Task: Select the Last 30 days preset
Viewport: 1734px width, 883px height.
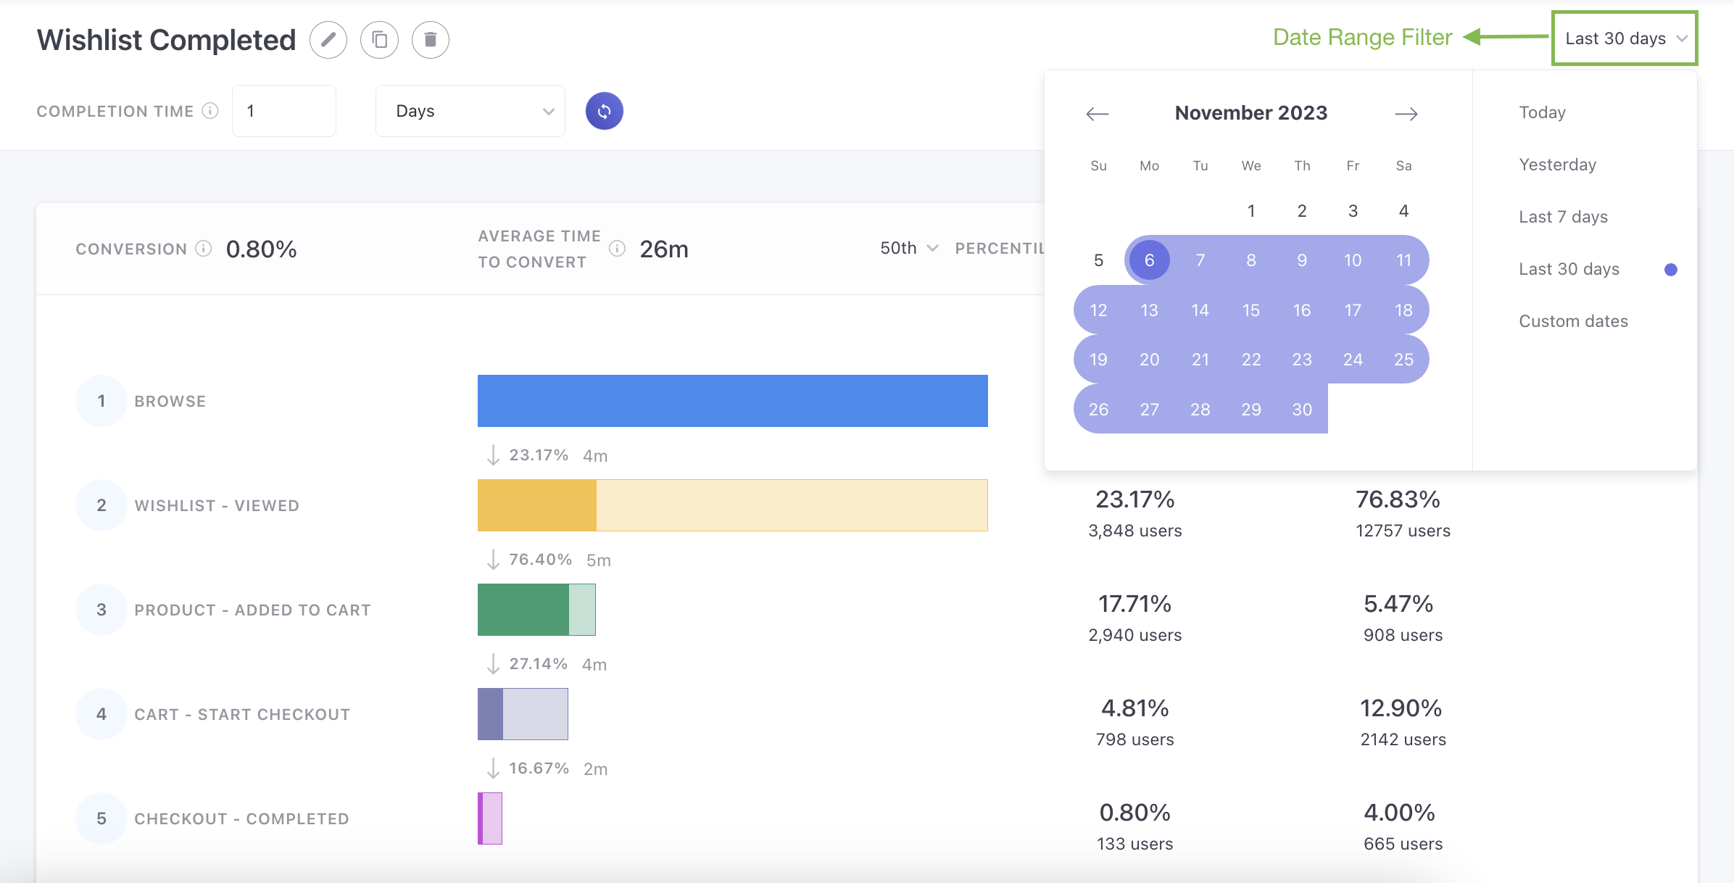Action: [x=1569, y=269]
